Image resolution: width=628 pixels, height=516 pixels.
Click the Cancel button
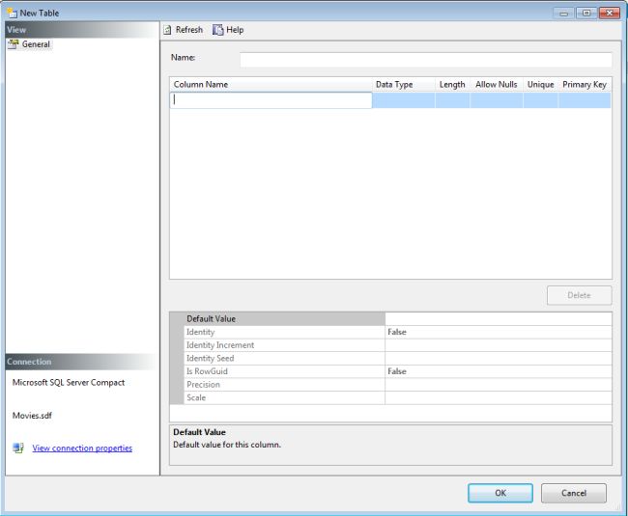(x=574, y=493)
